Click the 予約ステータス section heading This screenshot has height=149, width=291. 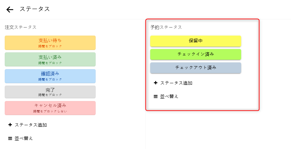(166, 27)
